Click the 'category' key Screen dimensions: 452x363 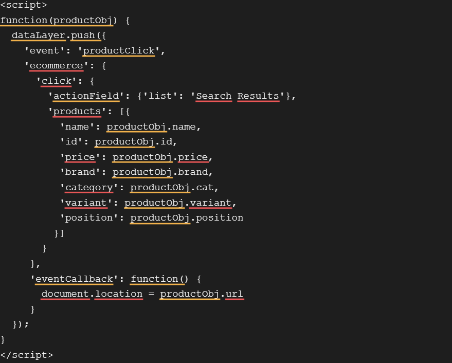(89, 188)
